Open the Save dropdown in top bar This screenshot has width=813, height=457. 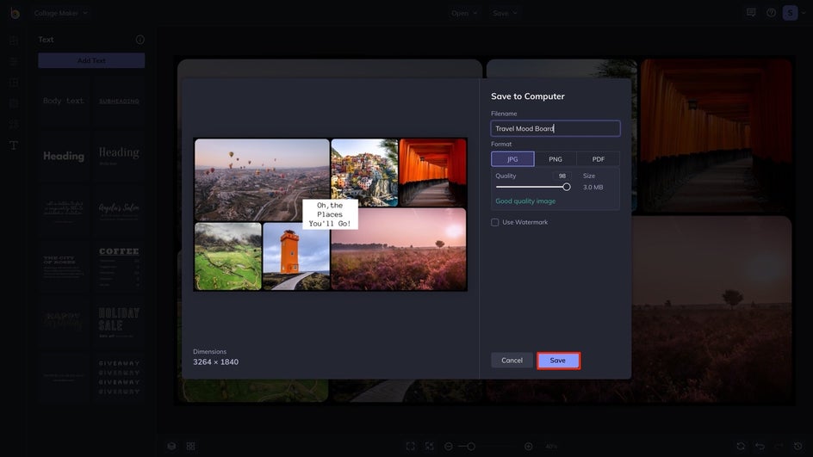(x=505, y=13)
